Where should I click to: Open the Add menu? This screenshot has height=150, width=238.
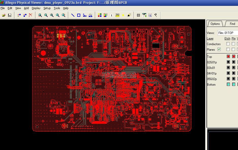coord(26,8)
